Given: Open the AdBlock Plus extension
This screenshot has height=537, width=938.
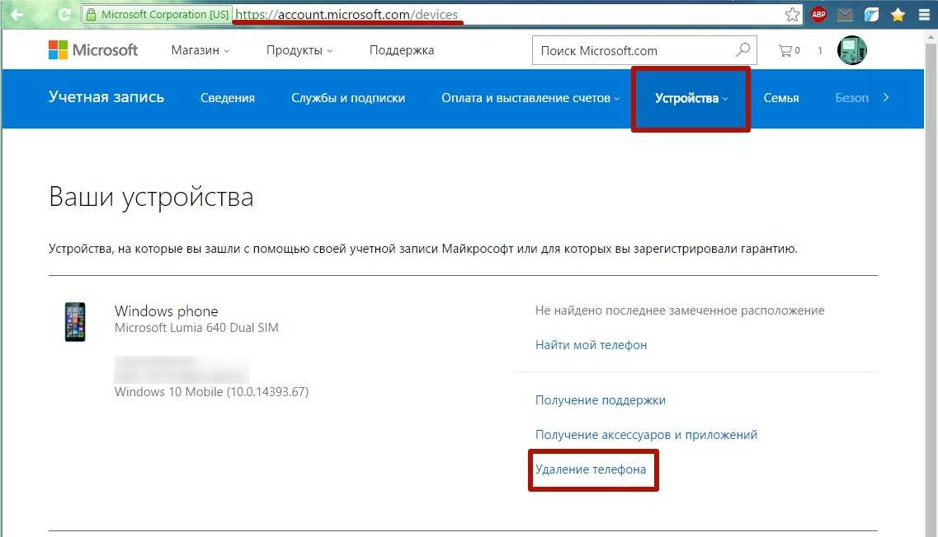Looking at the screenshot, I should tap(818, 15).
